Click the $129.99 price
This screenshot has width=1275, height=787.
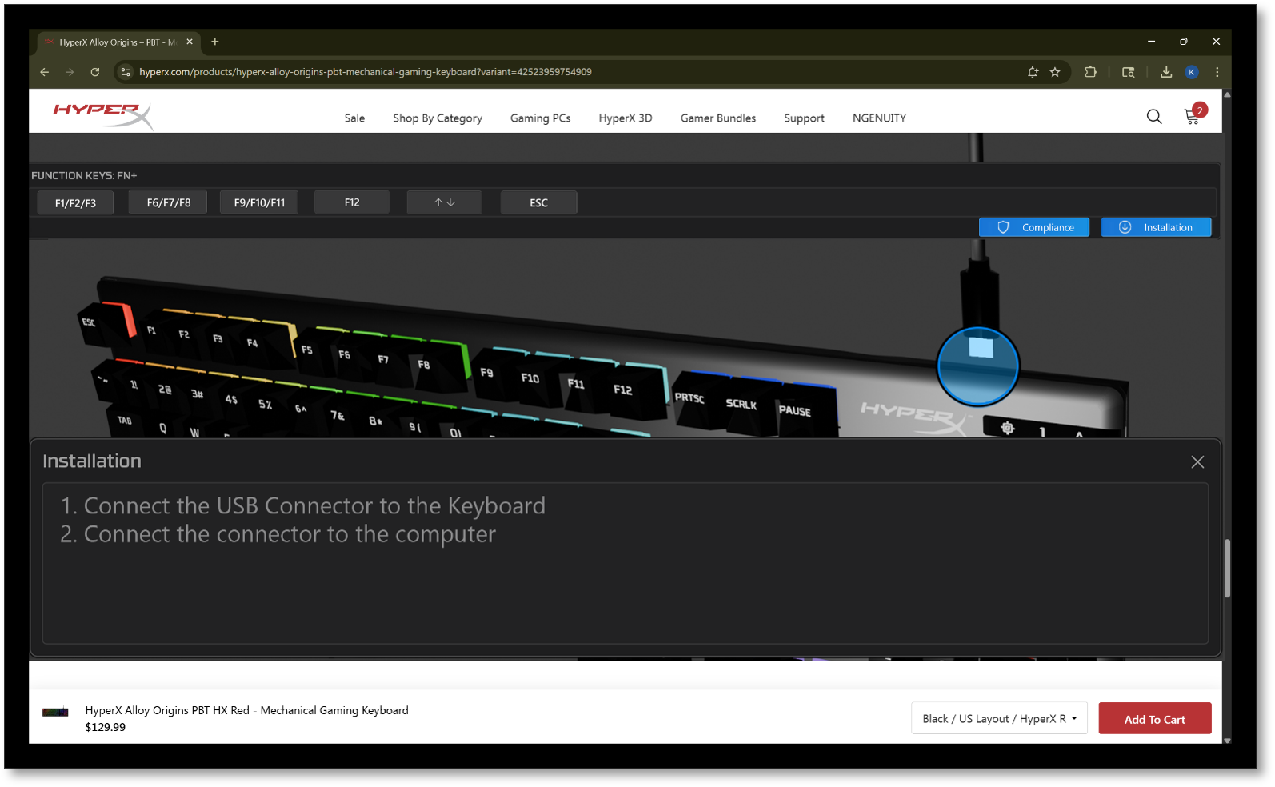point(106,727)
